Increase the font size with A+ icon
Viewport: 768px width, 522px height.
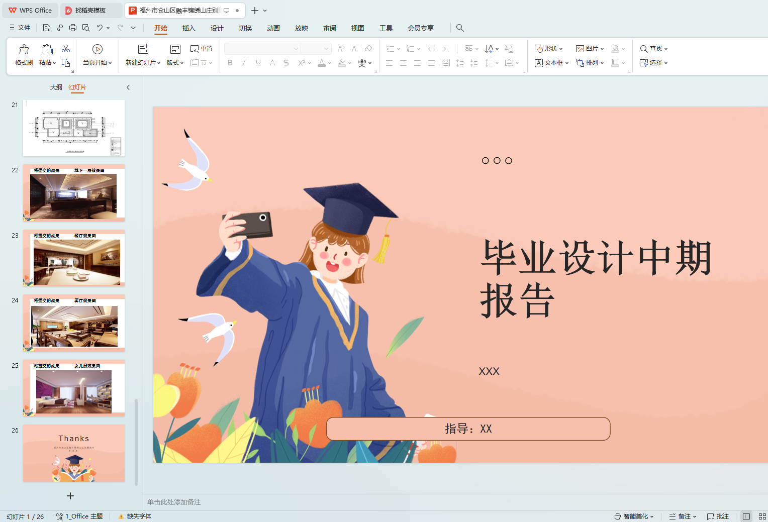coord(341,49)
